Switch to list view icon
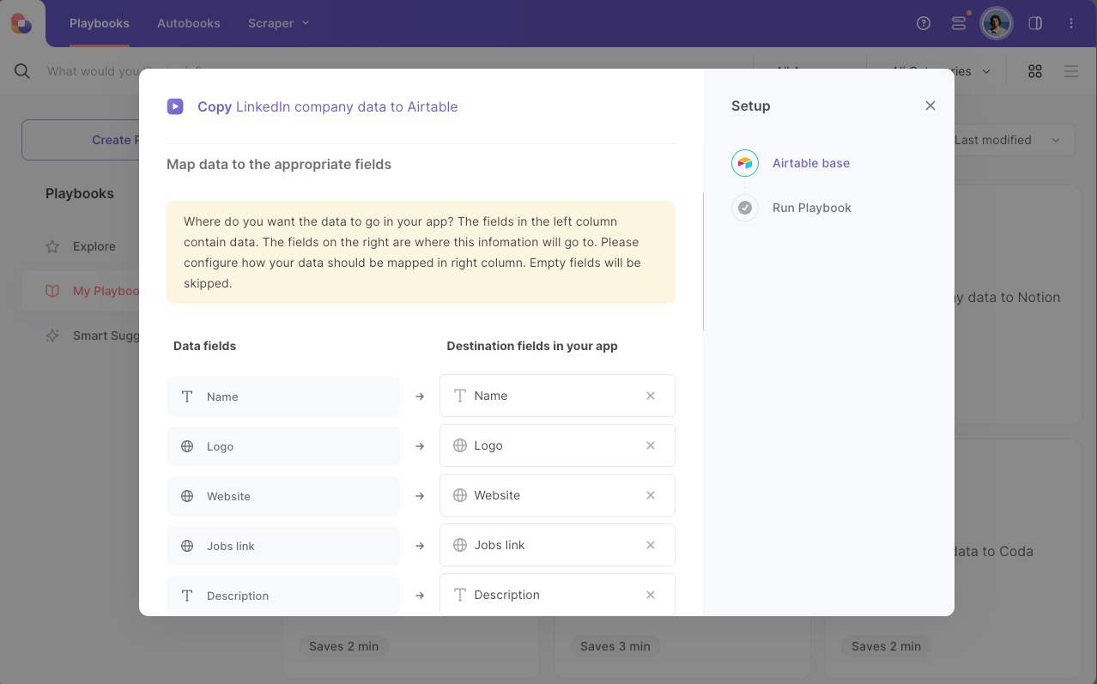Viewport: 1097px width, 684px height. [x=1071, y=71]
